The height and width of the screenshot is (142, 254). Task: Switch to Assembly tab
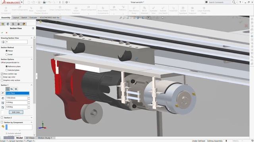(x=6, y=17)
